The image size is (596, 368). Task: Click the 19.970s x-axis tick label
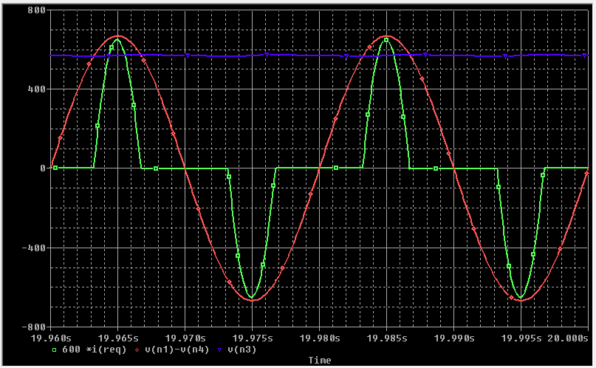pyautogui.click(x=185, y=338)
